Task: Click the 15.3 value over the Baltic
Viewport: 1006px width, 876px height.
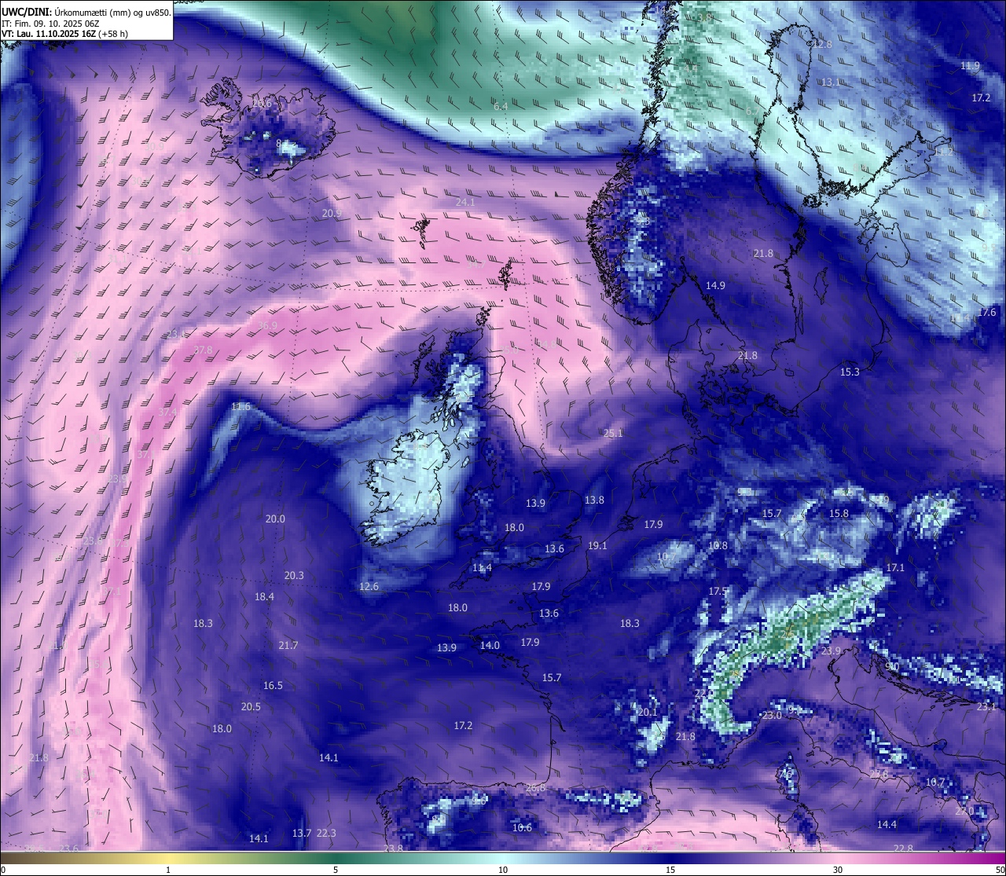Action: pyautogui.click(x=850, y=372)
